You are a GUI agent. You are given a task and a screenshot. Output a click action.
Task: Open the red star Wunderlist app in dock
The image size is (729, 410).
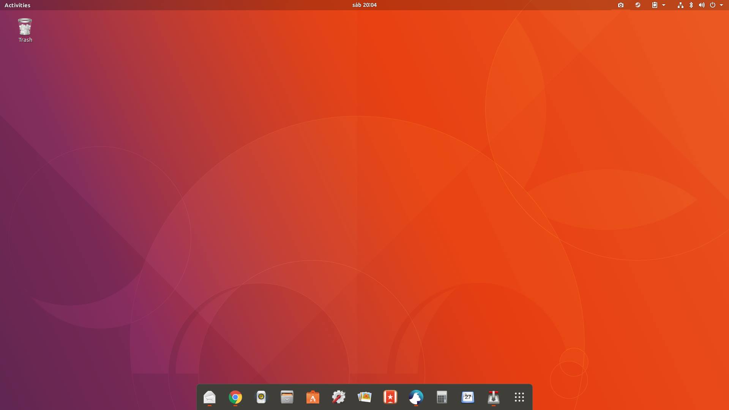click(x=390, y=397)
